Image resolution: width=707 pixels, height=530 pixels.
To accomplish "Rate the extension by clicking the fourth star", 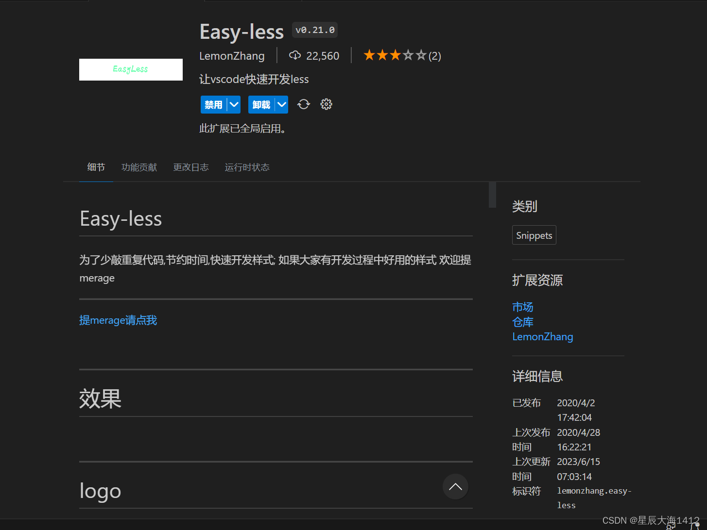I will point(408,55).
